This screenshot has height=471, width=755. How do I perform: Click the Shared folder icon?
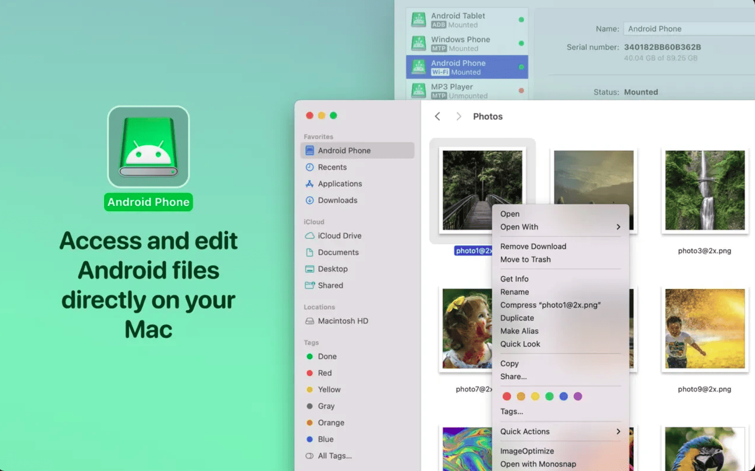(310, 285)
